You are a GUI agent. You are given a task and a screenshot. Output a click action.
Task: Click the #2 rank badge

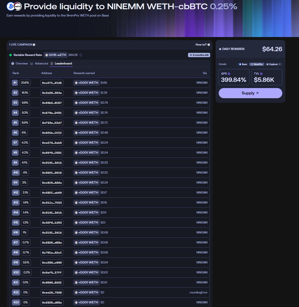(15, 93)
